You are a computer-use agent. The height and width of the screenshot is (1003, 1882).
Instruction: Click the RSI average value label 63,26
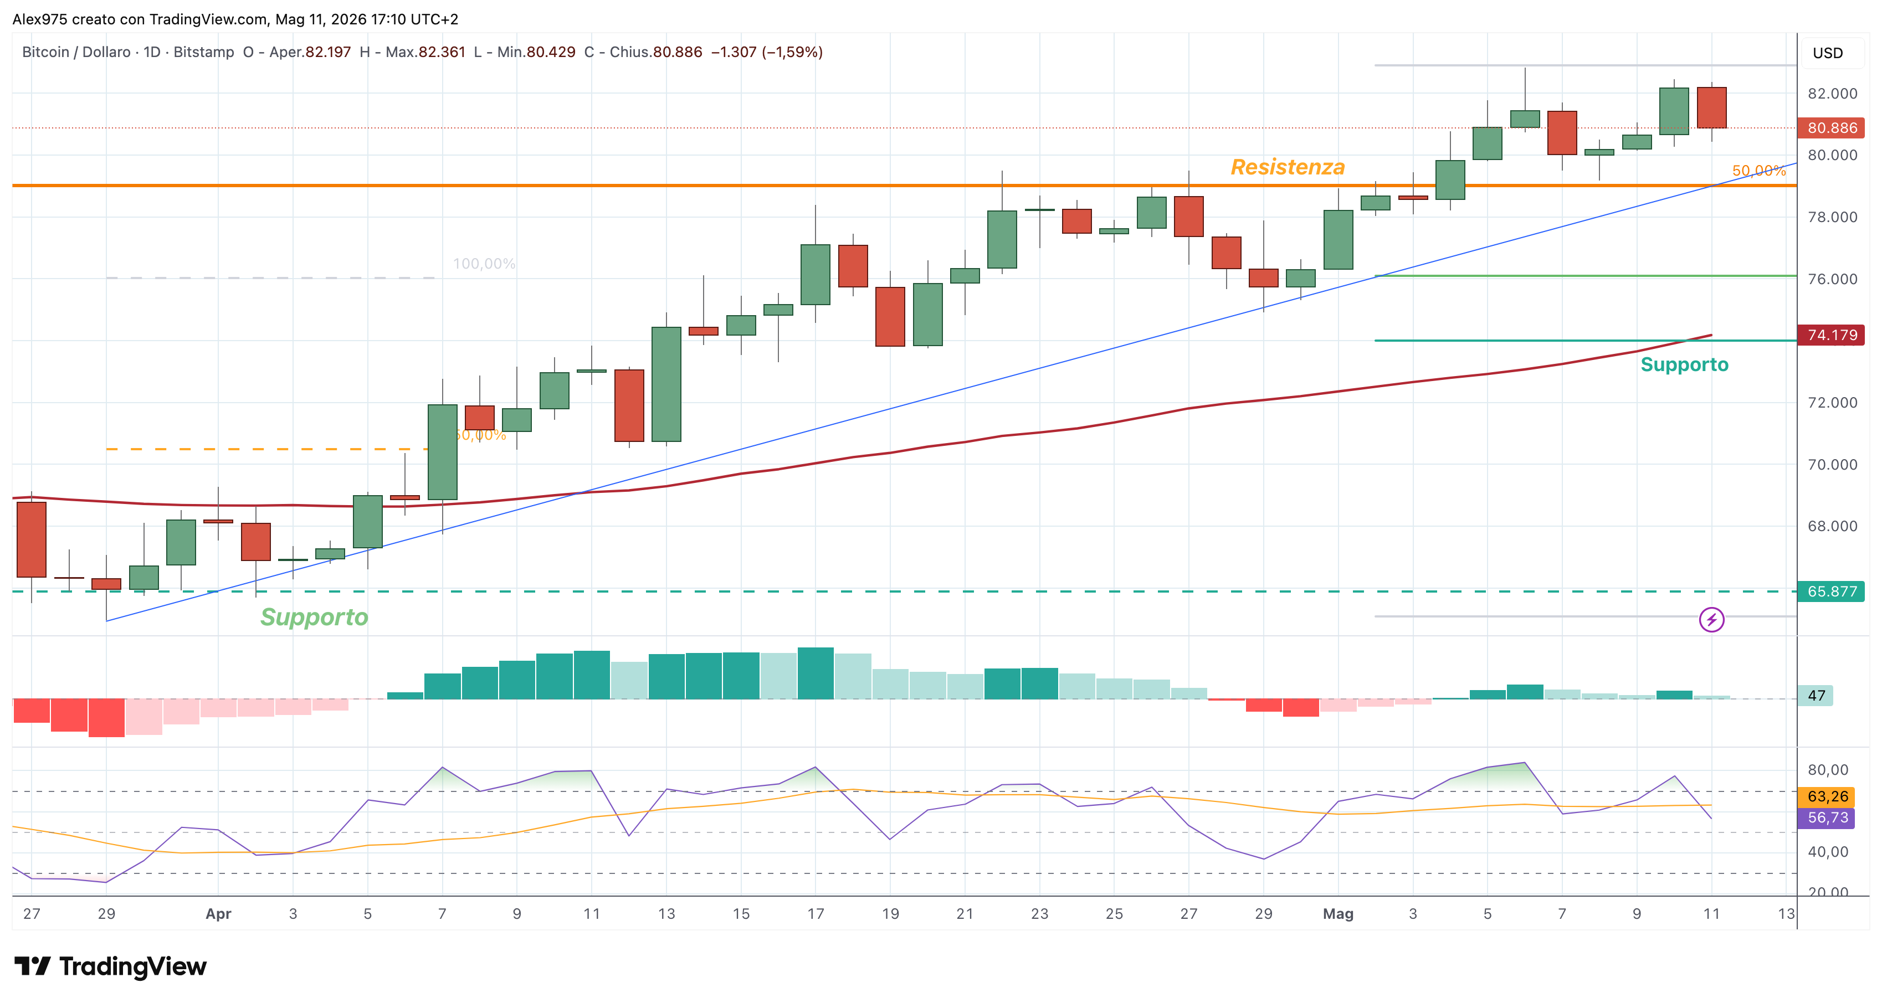(x=1827, y=796)
